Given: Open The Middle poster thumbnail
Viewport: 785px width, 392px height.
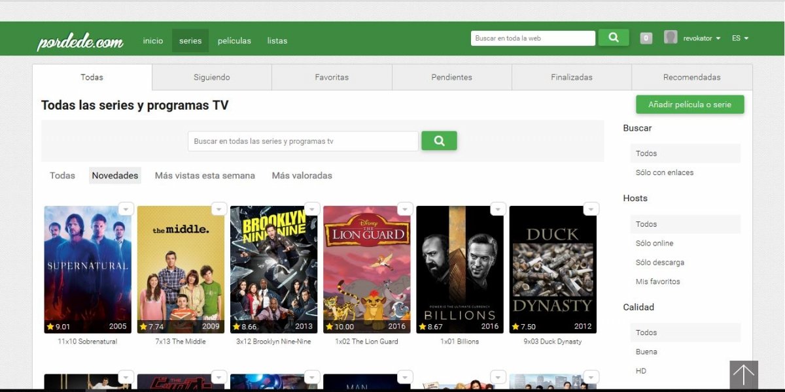Looking at the screenshot, I should [181, 270].
